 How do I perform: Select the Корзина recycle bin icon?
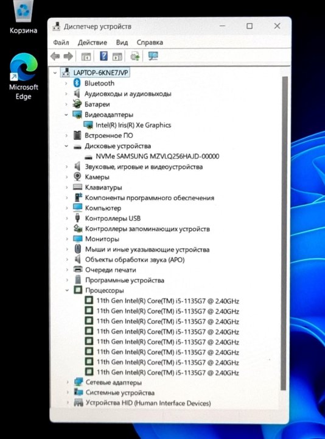click(x=23, y=17)
